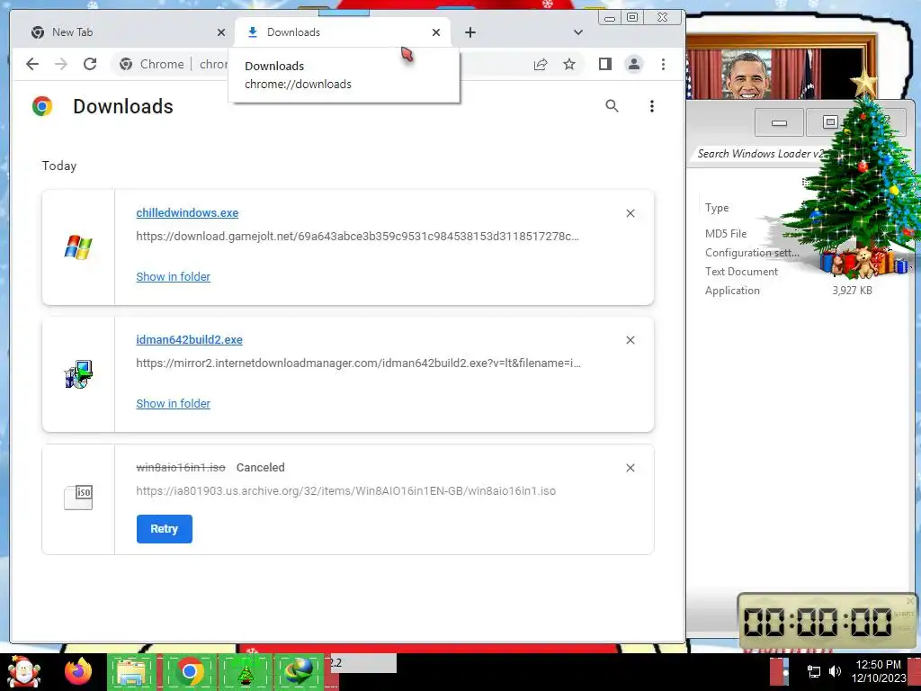Select the Downloads tab
Viewport: 921px width, 691px height.
point(343,32)
